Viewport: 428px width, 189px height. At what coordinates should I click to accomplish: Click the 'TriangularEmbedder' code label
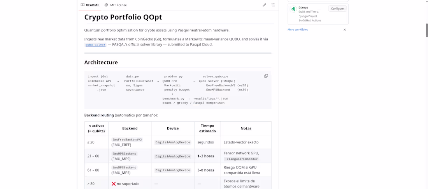241,159
